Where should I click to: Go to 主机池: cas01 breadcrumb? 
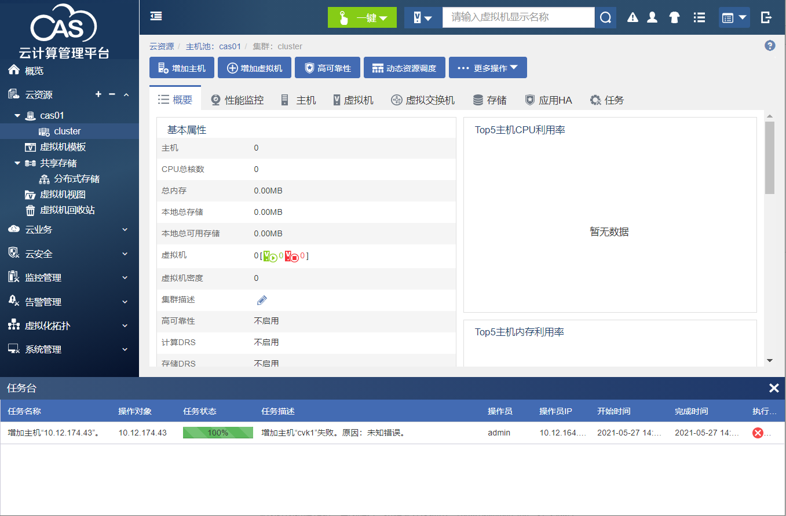pyautogui.click(x=213, y=46)
